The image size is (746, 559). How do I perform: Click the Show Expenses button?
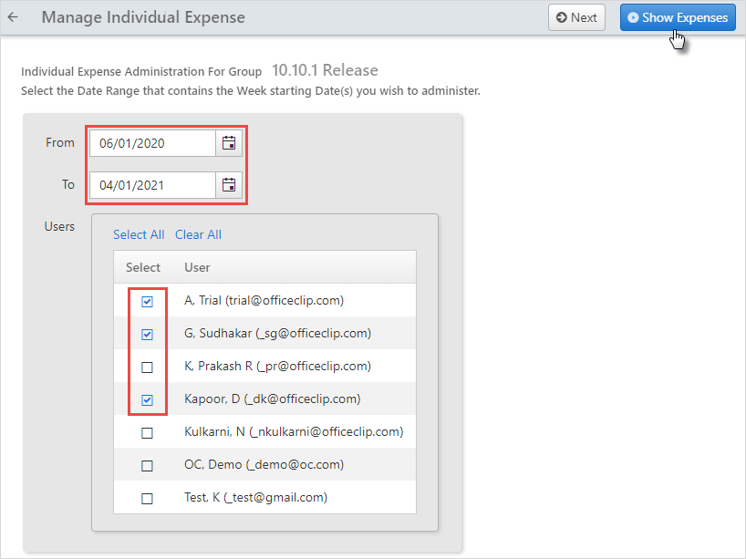click(678, 17)
